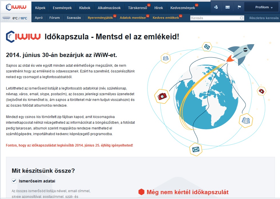The width and height of the screenshot is (280, 199).
Task: Click the red hexagon status icon
Action: point(141,192)
